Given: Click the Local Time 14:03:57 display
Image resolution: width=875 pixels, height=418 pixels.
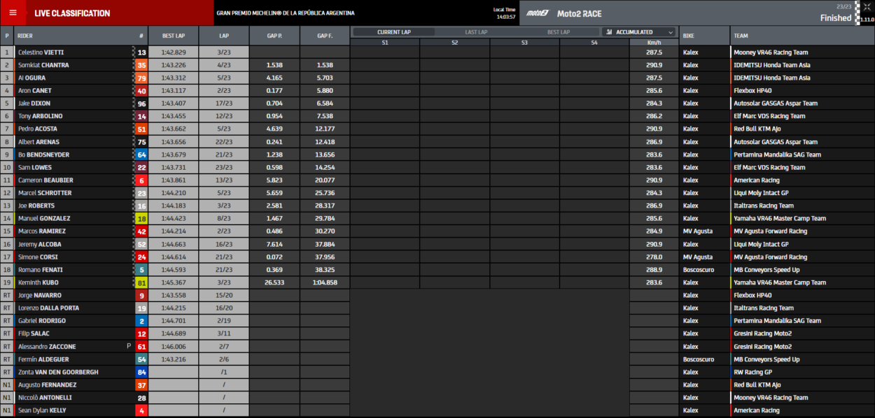Looking at the screenshot, I should pos(505,13).
